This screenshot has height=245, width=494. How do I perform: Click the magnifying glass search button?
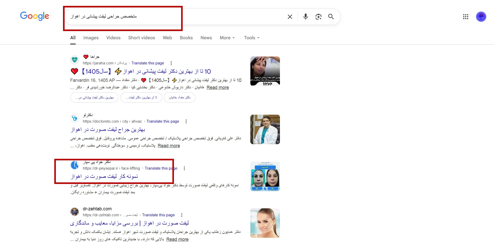coord(331,17)
